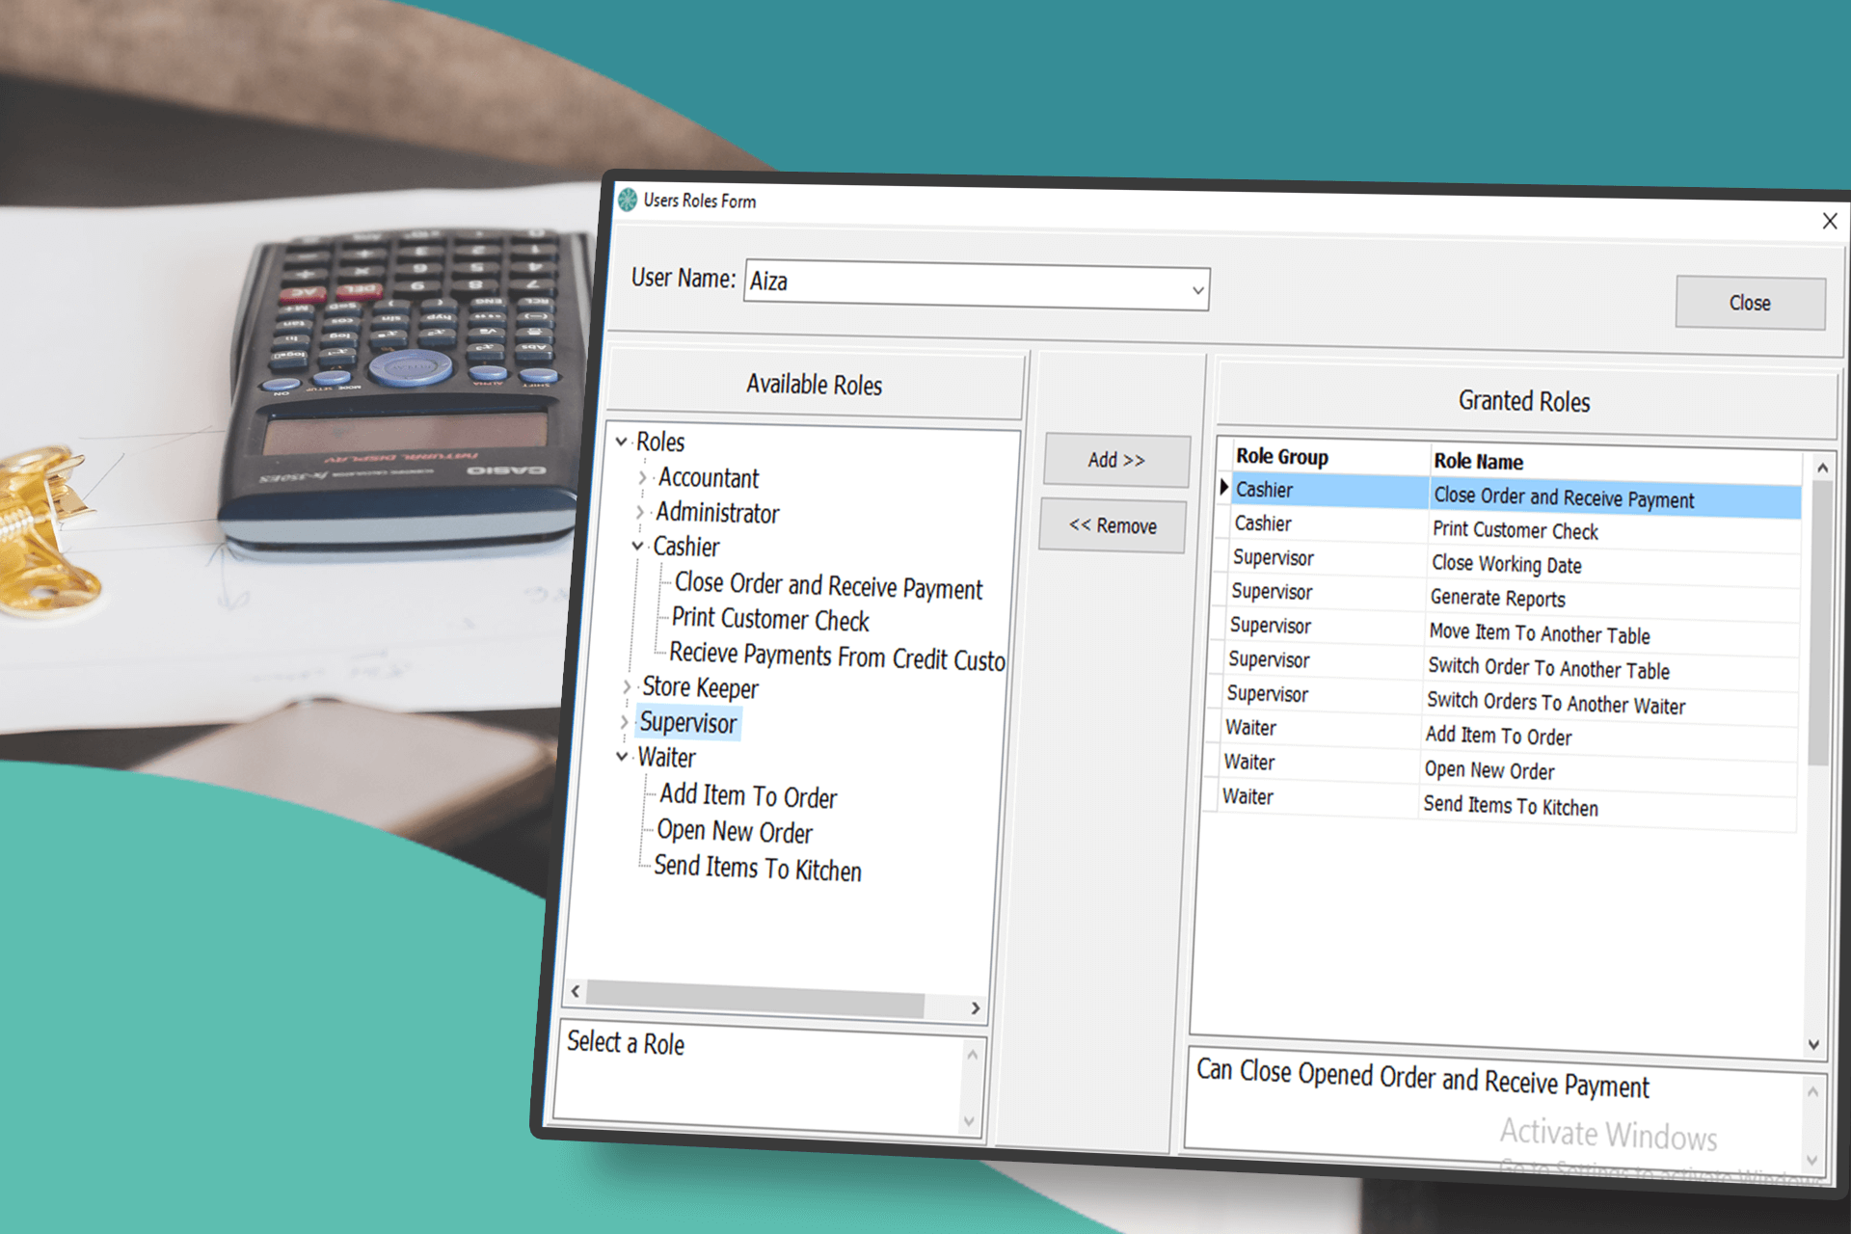Viewport: 1851px width, 1234px height.
Task: Collapse the Cashier role group
Action: [x=637, y=546]
